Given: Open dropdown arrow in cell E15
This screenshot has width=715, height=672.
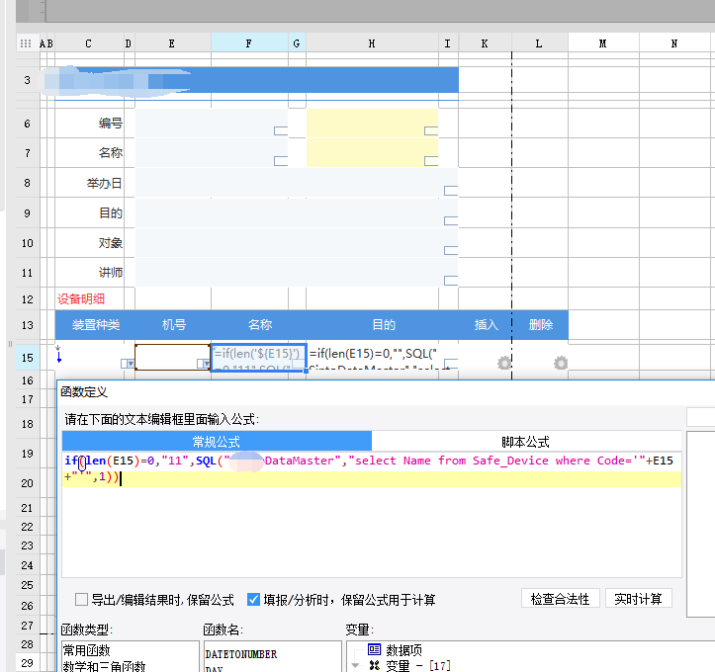Looking at the screenshot, I should pos(203,364).
